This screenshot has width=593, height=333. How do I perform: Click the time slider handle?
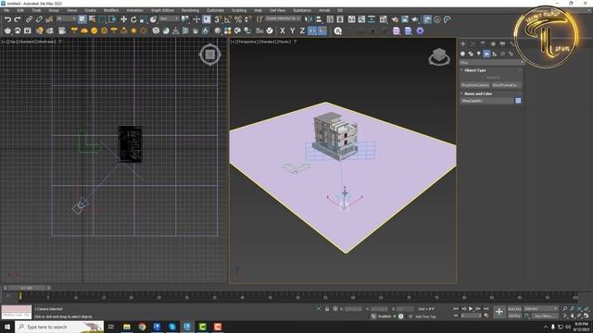click(x=27, y=288)
